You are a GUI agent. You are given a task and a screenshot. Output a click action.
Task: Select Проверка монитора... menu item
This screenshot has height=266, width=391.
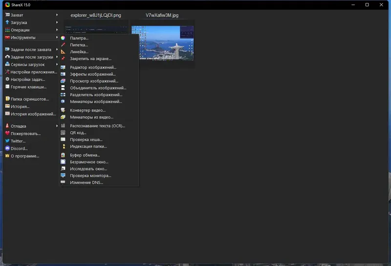coord(99,175)
